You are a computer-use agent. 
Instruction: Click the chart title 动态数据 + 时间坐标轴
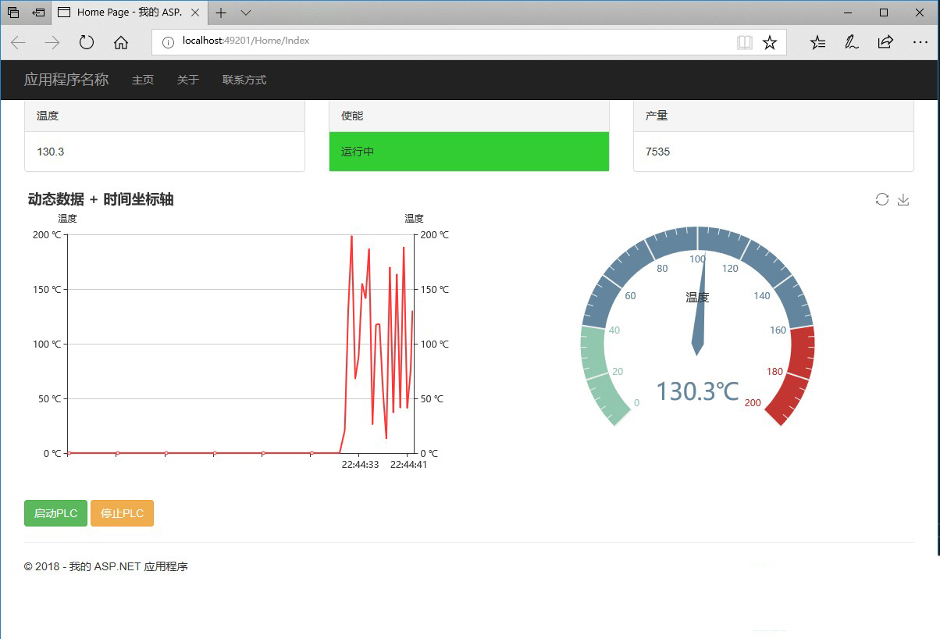[101, 200]
